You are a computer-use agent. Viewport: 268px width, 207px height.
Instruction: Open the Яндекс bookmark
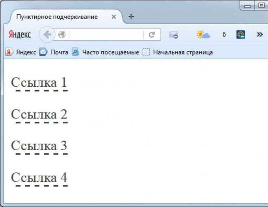point(21,52)
